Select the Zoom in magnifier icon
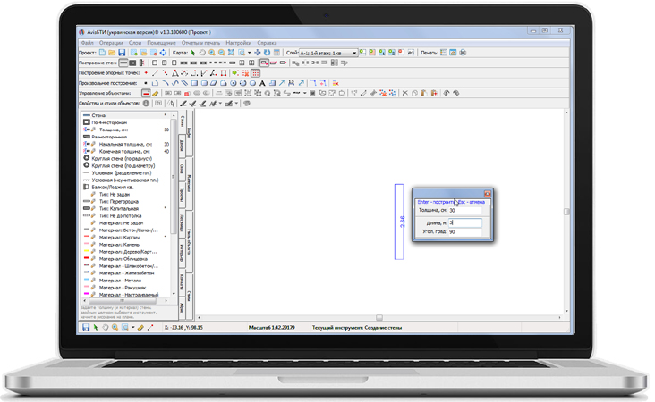This screenshot has width=655, height=402. [x=212, y=53]
